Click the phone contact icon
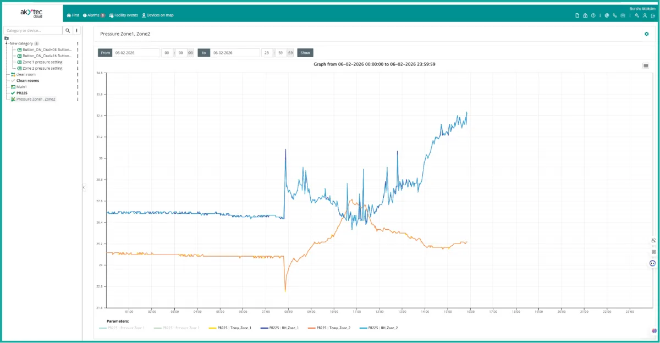 tap(614, 15)
